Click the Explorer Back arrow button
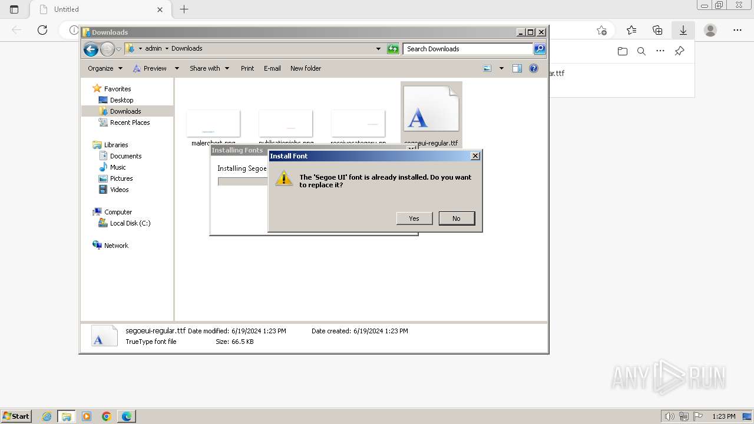 pos(91,49)
